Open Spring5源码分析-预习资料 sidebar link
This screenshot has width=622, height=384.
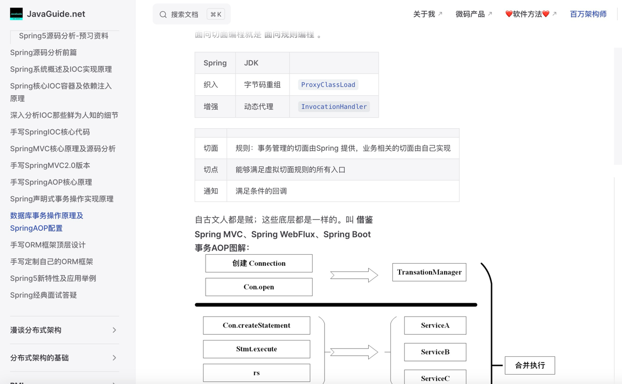coord(63,36)
